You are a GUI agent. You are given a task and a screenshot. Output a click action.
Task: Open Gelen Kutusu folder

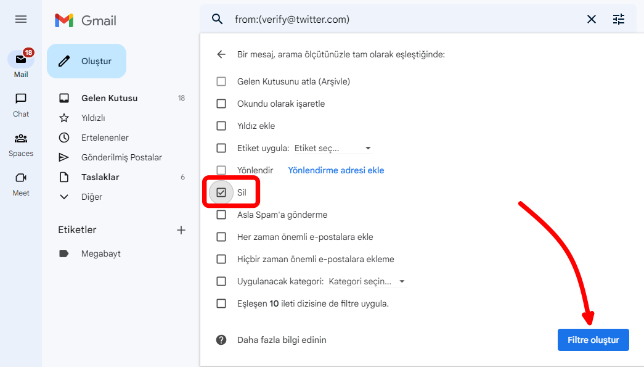(109, 98)
